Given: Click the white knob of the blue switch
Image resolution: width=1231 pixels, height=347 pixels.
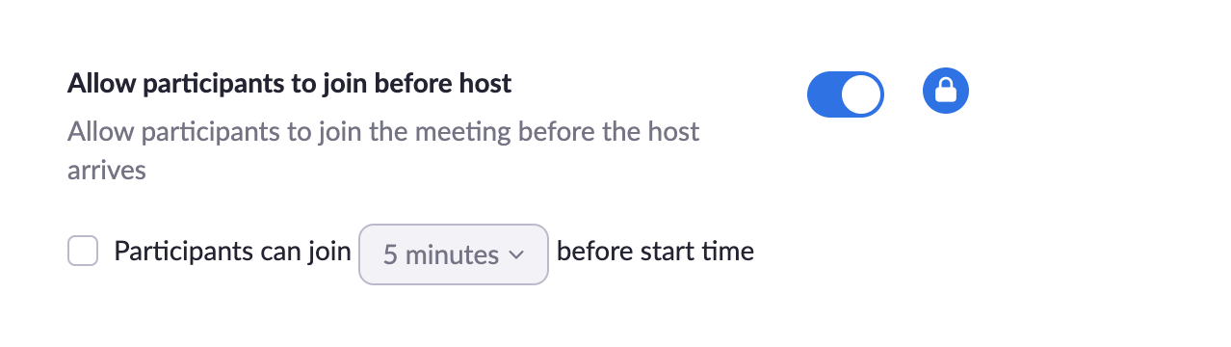Looking at the screenshot, I should pyautogui.click(x=861, y=93).
